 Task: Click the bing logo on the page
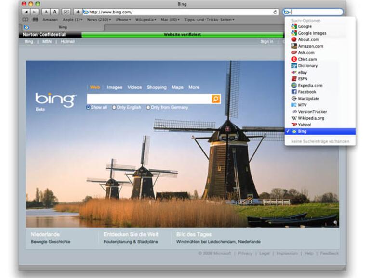[x=55, y=100]
